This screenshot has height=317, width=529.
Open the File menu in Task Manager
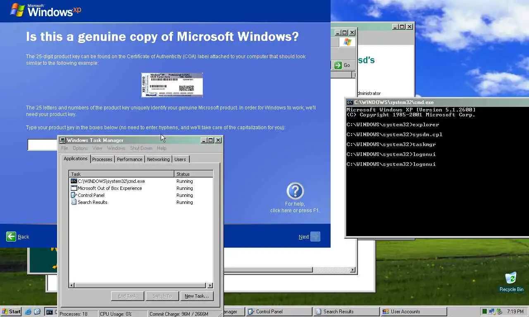click(x=64, y=148)
